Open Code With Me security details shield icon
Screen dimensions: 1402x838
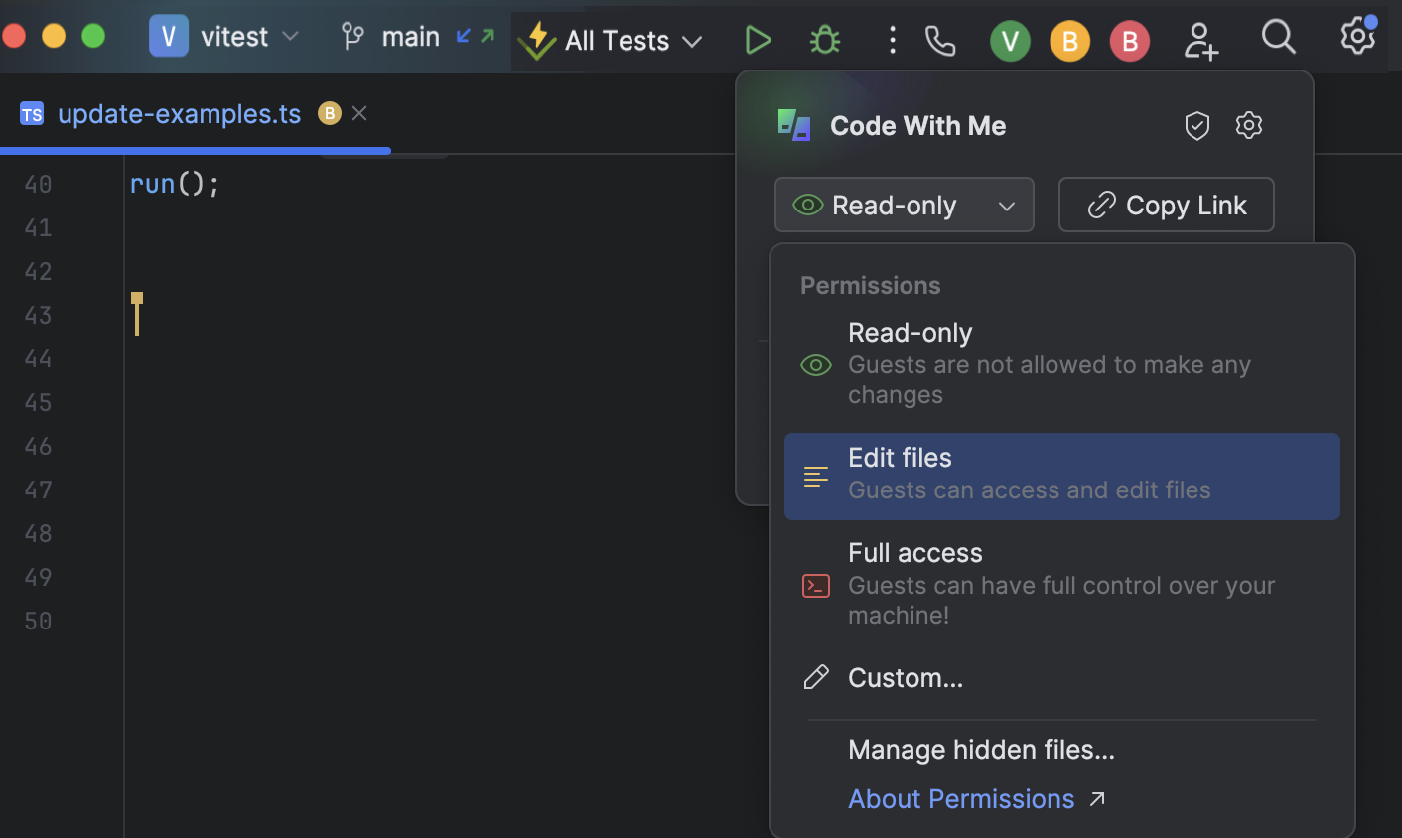tap(1196, 125)
